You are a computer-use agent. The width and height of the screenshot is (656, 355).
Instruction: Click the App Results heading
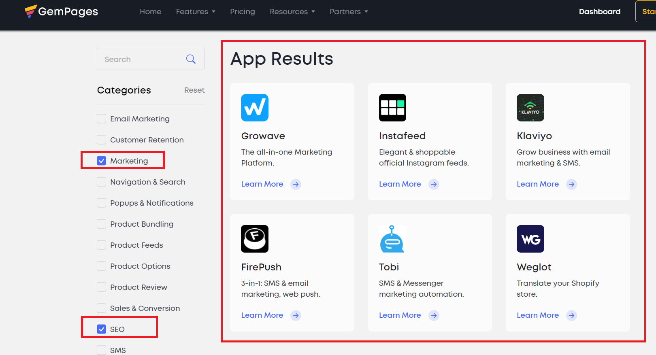(x=282, y=59)
